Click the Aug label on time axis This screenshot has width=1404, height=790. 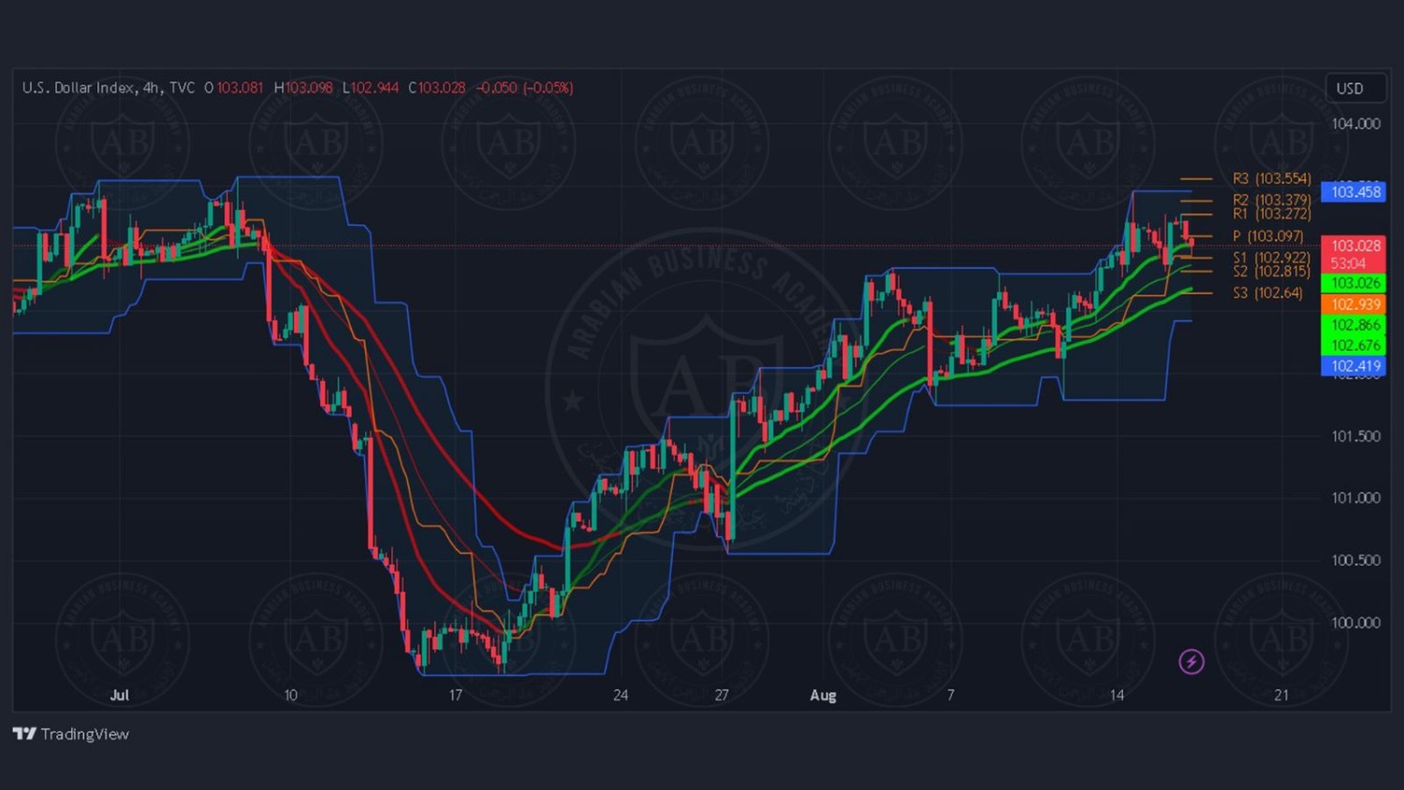click(823, 695)
